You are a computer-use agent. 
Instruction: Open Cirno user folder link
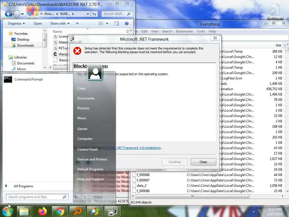81,88
